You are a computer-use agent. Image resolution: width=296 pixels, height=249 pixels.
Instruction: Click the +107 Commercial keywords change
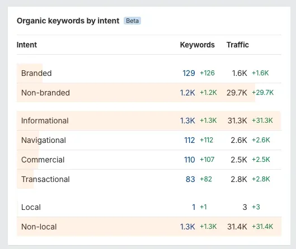(x=207, y=160)
